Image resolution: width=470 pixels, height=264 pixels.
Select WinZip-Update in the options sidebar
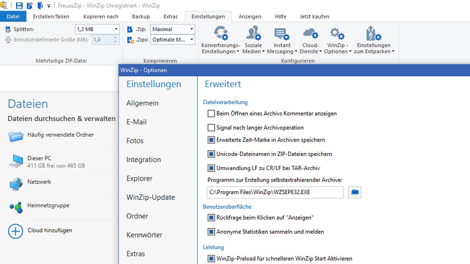click(151, 197)
